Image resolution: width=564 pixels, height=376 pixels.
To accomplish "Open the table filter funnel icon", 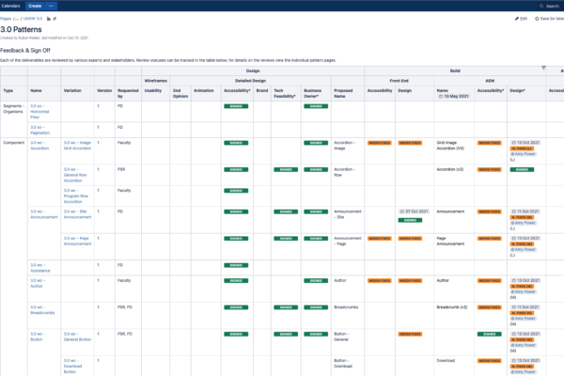I will (x=543, y=68).
